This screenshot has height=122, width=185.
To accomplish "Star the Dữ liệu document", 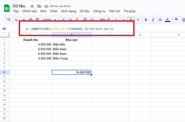I will click(32, 6).
